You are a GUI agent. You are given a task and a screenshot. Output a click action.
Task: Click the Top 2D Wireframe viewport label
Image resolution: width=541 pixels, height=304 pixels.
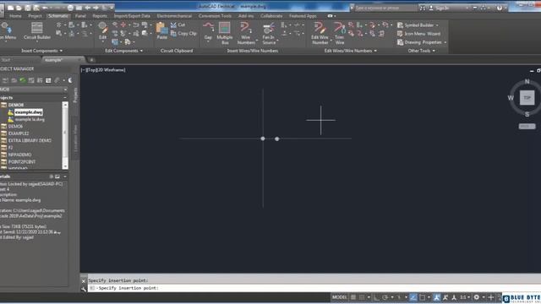[103, 70]
